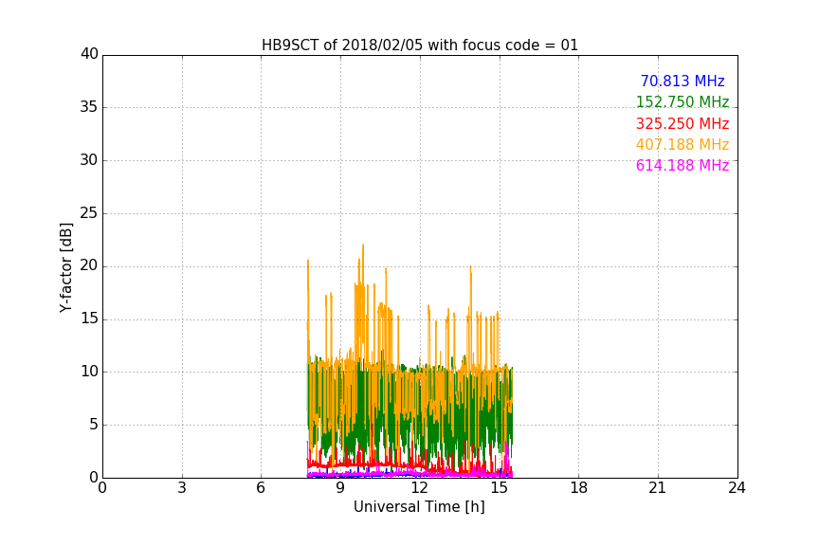Select the blue 70.813 MHz legend label

point(682,81)
